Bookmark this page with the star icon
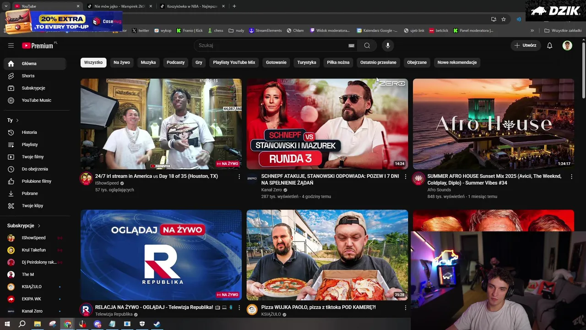The width and height of the screenshot is (586, 330). pos(504,19)
